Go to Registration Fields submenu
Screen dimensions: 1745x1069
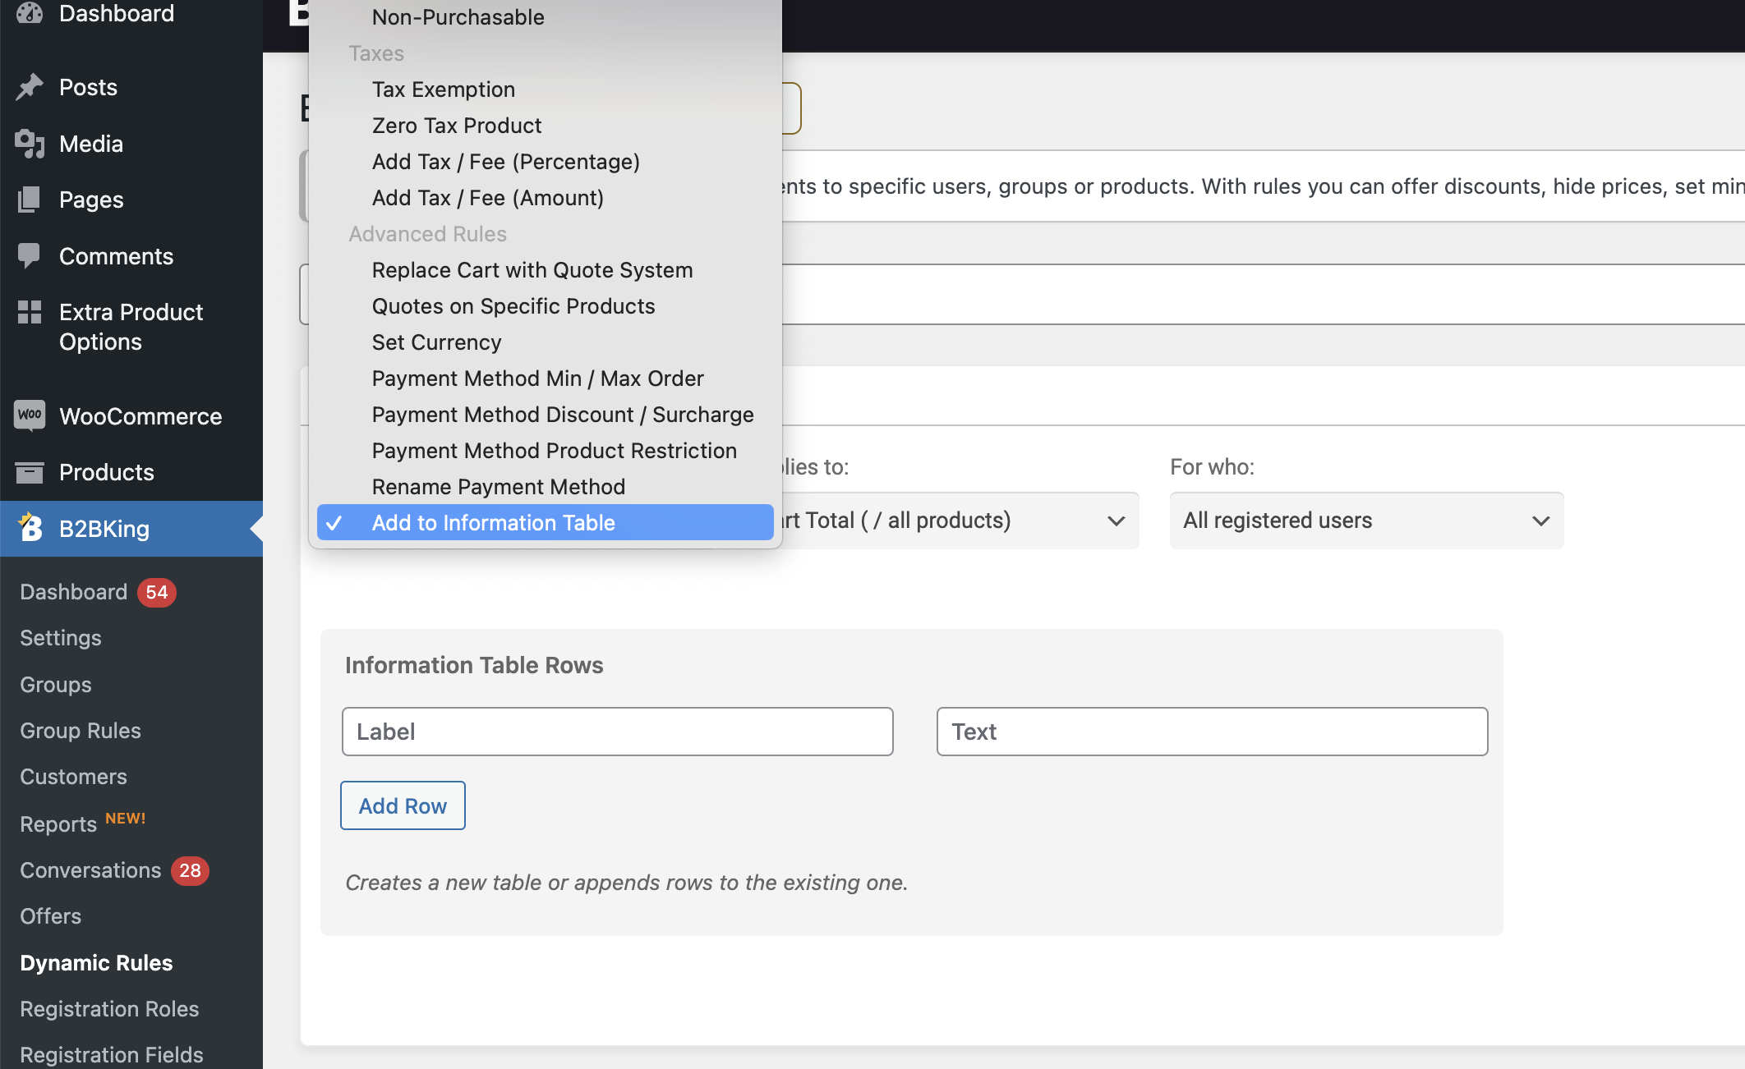pyautogui.click(x=112, y=1055)
